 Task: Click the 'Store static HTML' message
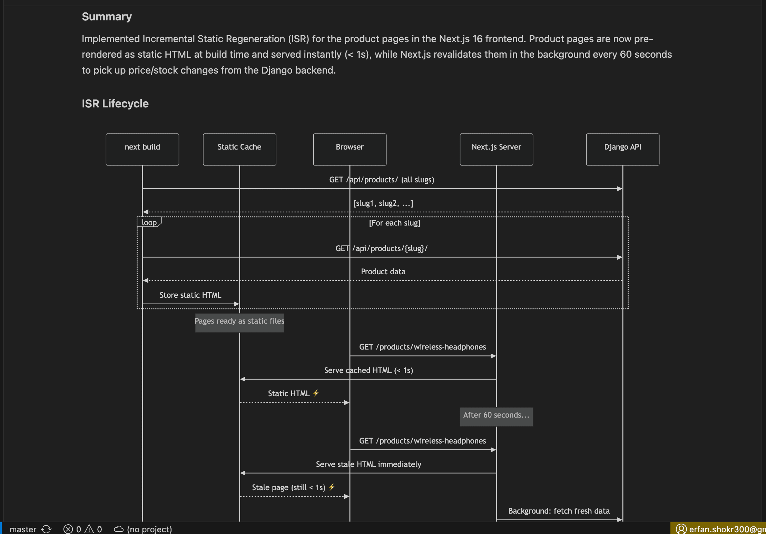pyautogui.click(x=190, y=295)
